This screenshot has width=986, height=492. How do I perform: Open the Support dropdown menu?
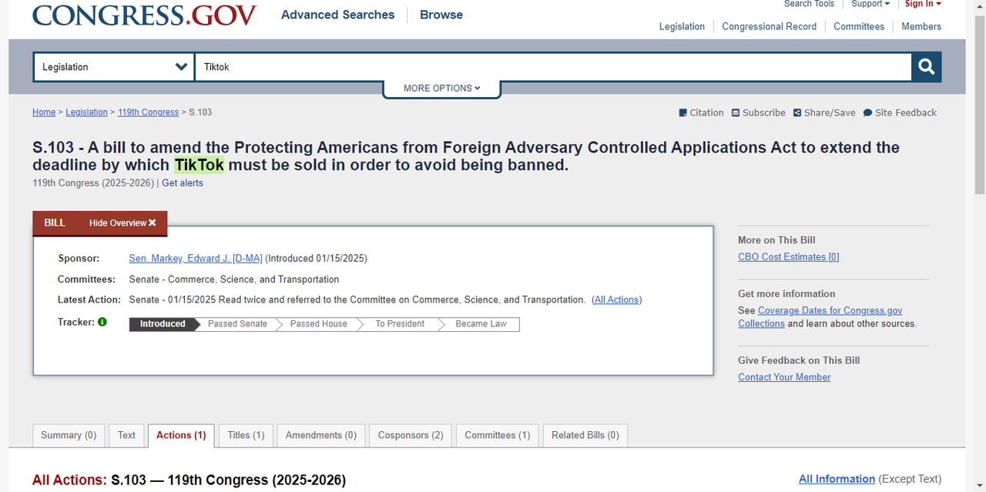(870, 4)
